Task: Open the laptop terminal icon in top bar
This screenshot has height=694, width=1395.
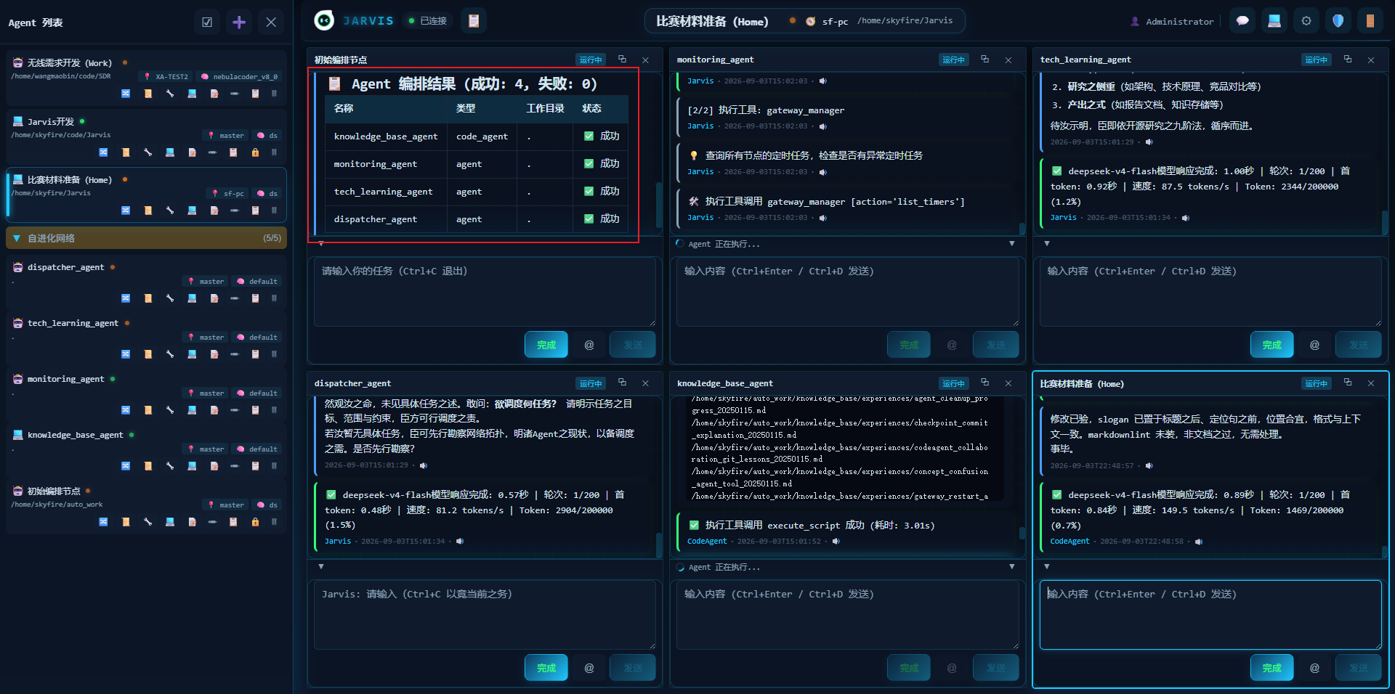Action: (x=1274, y=21)
